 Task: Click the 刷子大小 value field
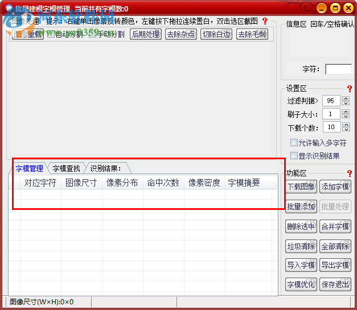tap(331, 114)
